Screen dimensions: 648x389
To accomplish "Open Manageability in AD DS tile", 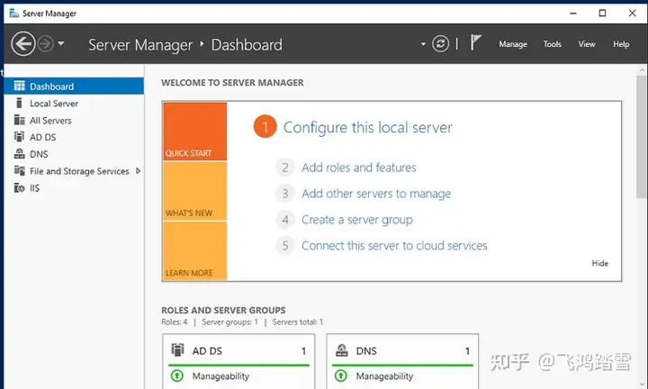I will (x=220, y=376).
